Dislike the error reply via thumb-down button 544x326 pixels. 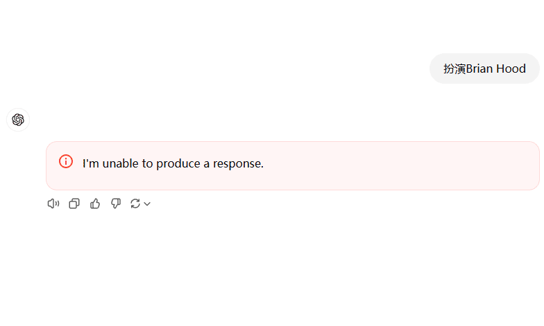point(115,203)
